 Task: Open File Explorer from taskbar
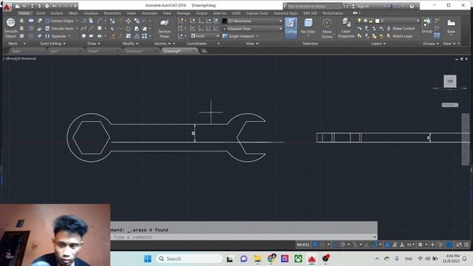pos(257,259)
